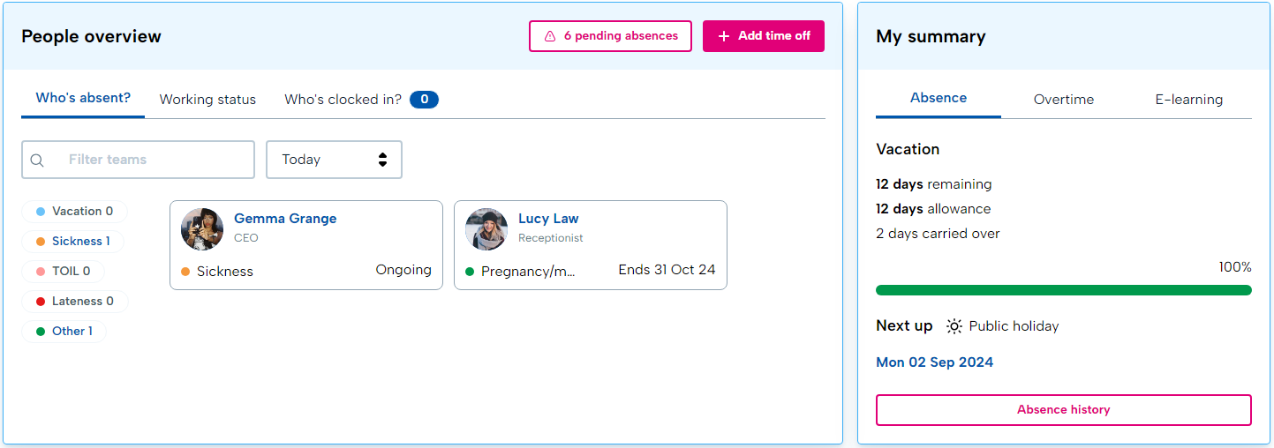Toggle the Vacation 0 filter chip
The image size is (1274, 448).
coord(74,212)
